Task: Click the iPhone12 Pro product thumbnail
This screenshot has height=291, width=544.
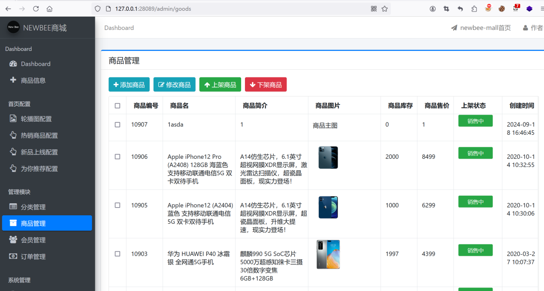Action: pos(328,157)
